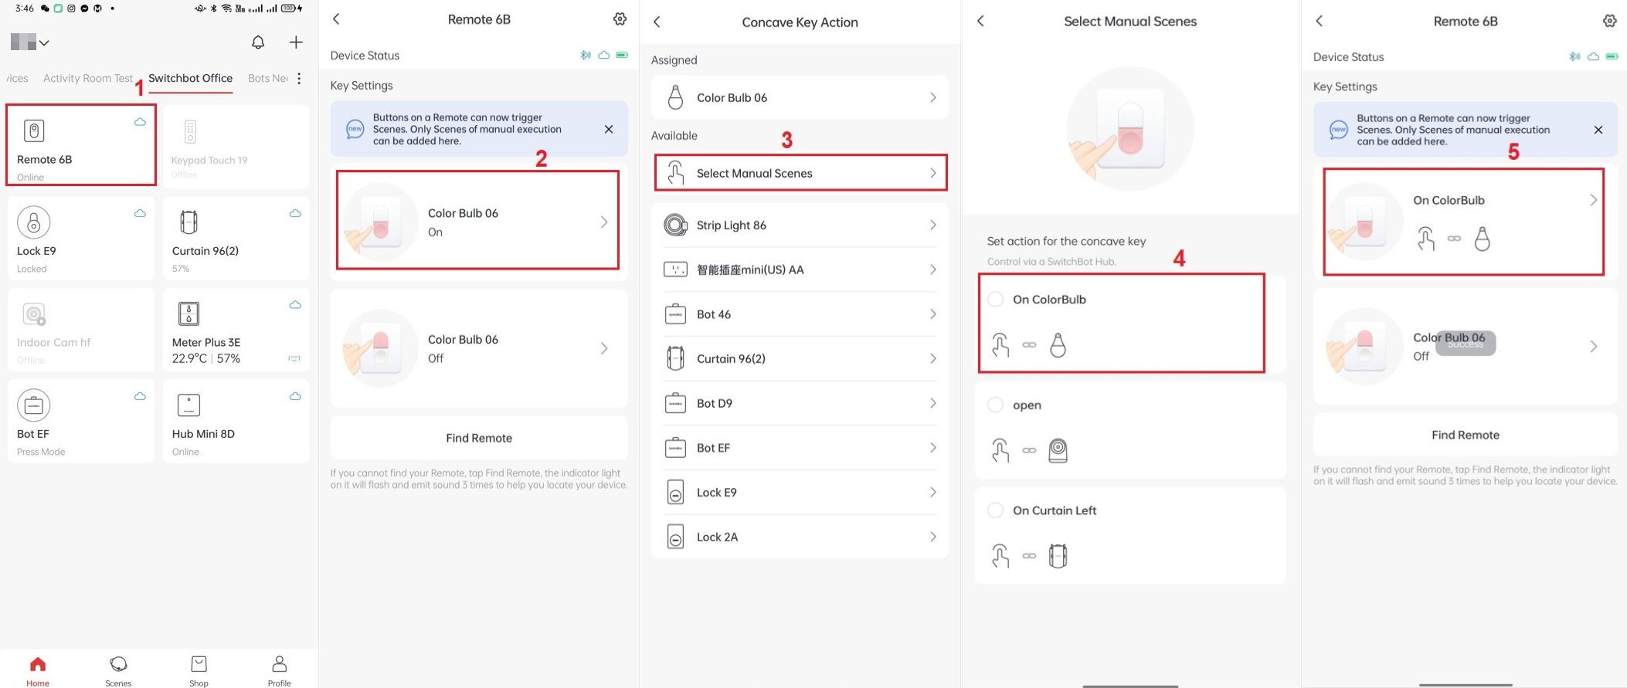Switch to the Switchbot Office tab
1627x688 pixels.
click(190, 78)
